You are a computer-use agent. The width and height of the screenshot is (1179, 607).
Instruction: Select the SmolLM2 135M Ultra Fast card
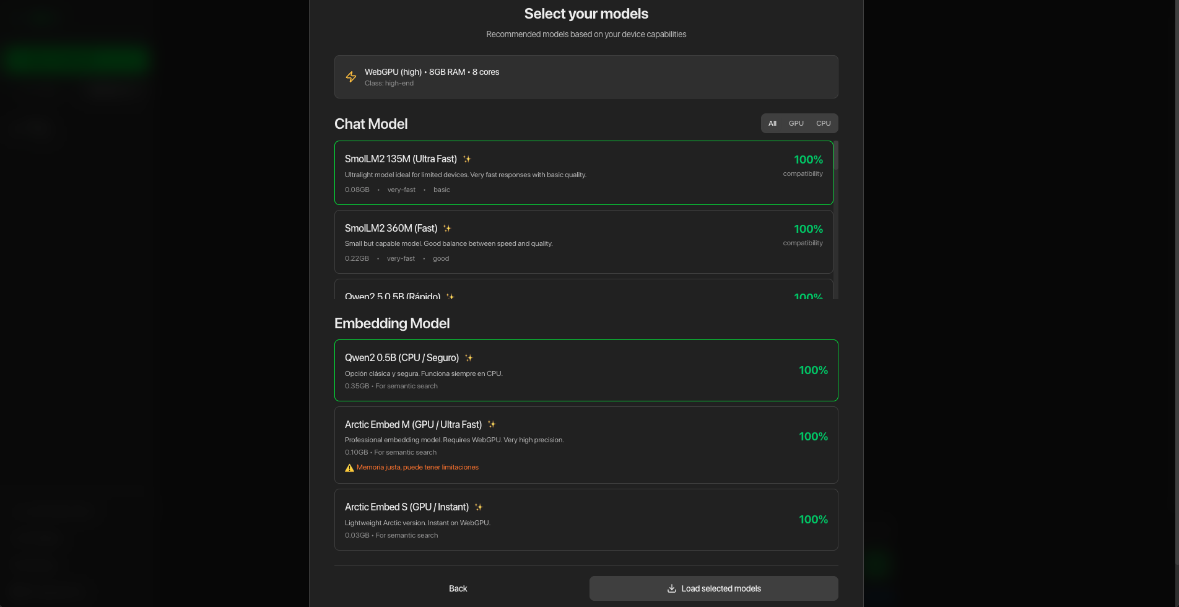[x=584, y=173]
